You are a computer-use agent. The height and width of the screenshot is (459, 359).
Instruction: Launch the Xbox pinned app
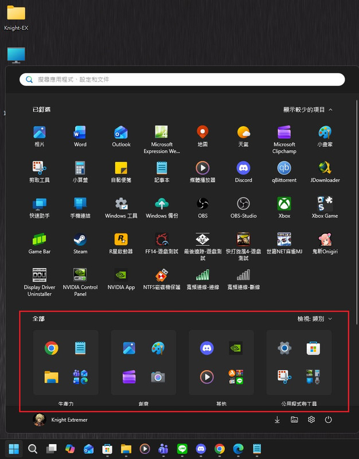(284, 208)
